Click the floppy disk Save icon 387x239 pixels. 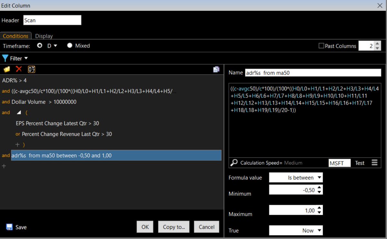(9, 227)
